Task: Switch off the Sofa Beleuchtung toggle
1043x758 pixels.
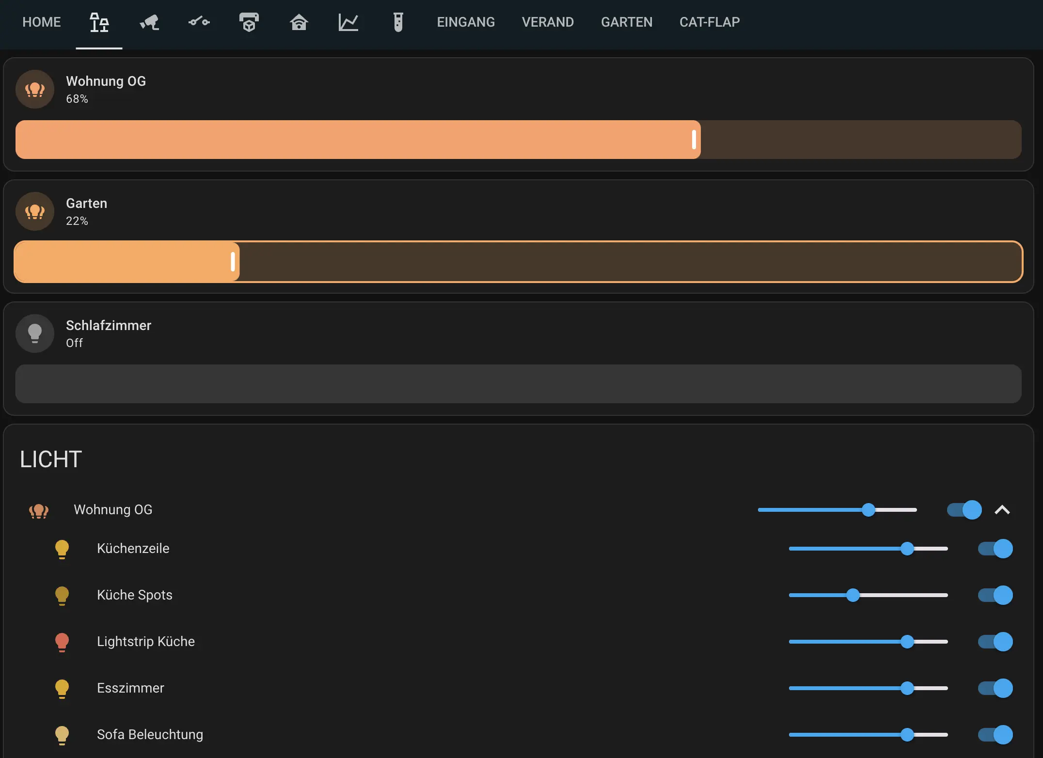Action: (x=995, y=735)
